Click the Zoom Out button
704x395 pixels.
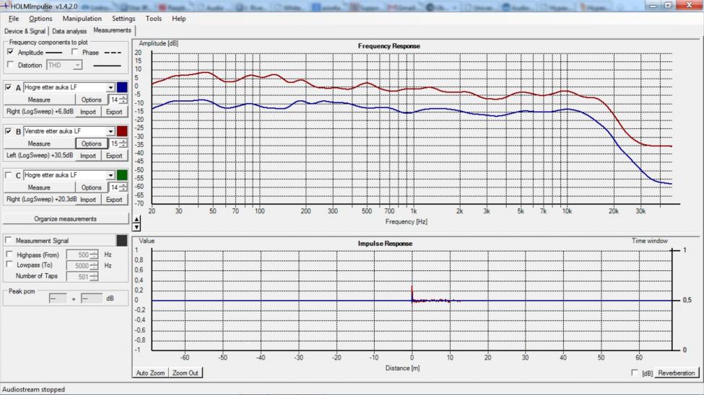(x=186, y=373)
